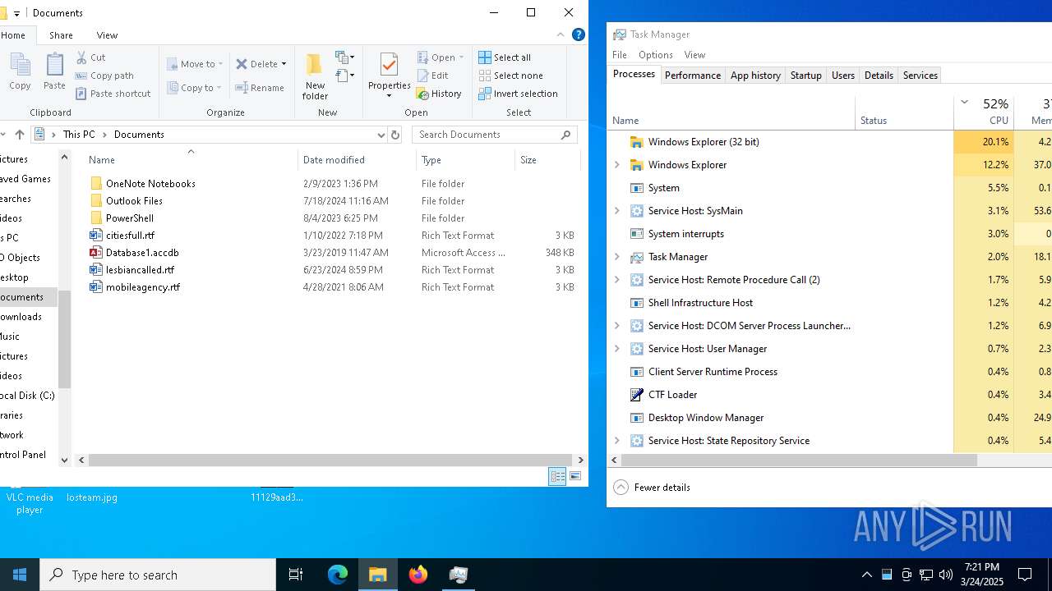Click the file list horizontal scrollbar

[x=330, y=460]
